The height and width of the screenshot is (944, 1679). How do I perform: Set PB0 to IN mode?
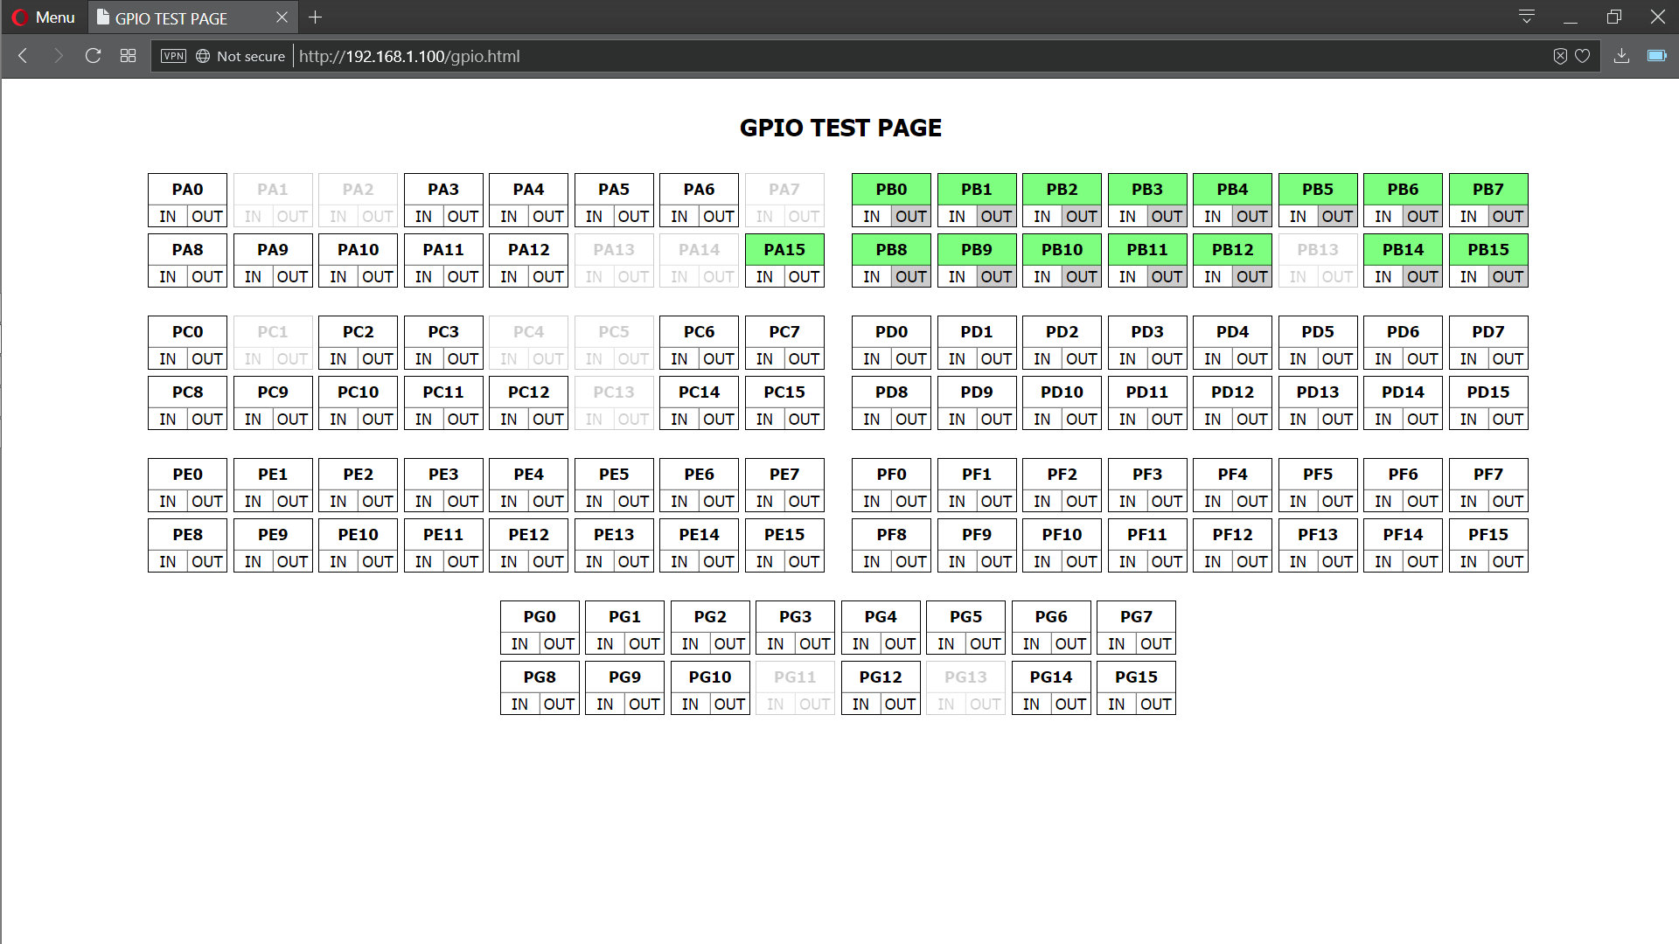[871, 217]
